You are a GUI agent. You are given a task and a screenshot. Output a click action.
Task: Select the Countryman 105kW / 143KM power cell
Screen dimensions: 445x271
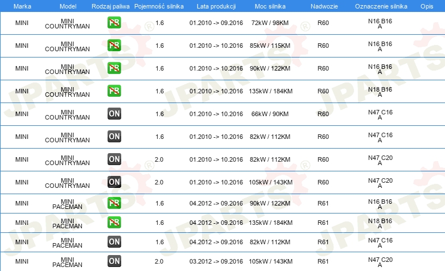coord(270,182)
